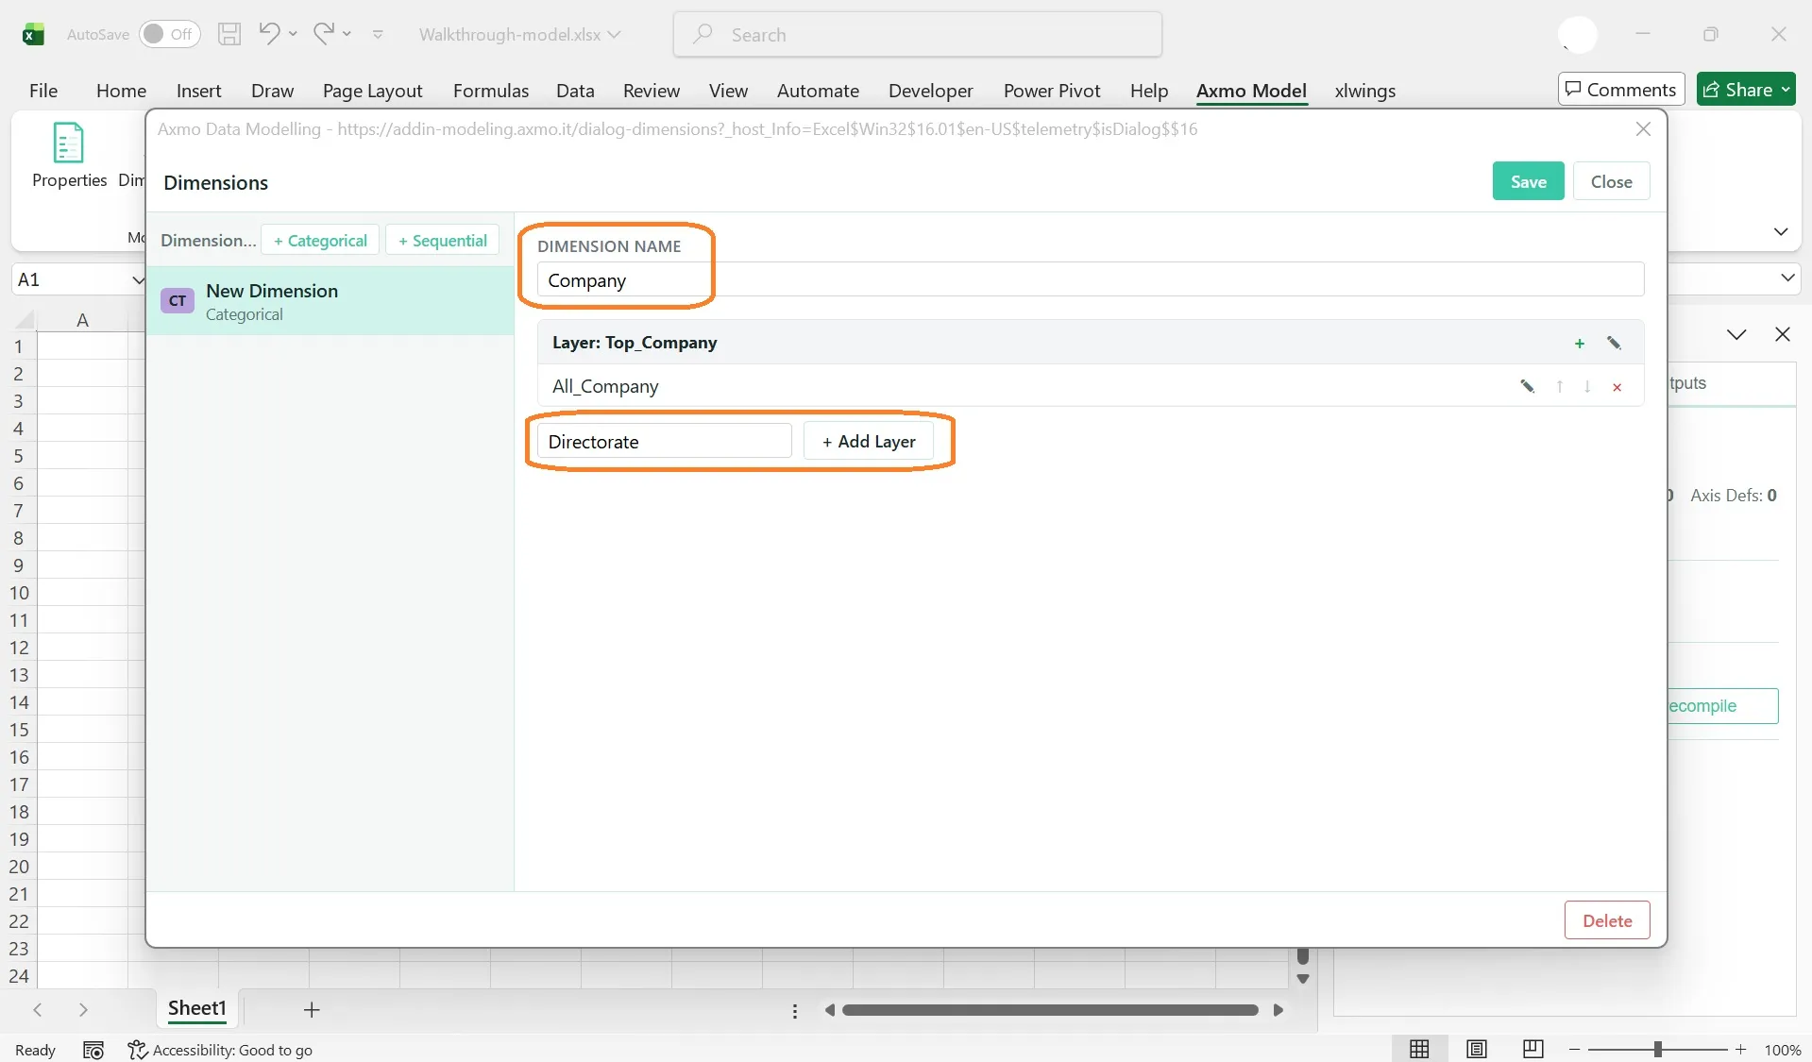Add an item to the Top_Company layer with the green plus
Viewport: 1812px width, 1062px height.
tap(1580, 344)
